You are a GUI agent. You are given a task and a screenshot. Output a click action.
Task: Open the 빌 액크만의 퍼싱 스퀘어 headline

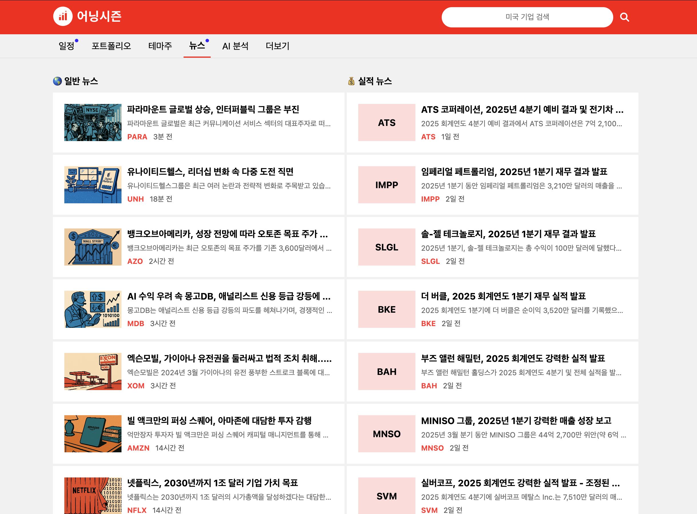(219, 420)
